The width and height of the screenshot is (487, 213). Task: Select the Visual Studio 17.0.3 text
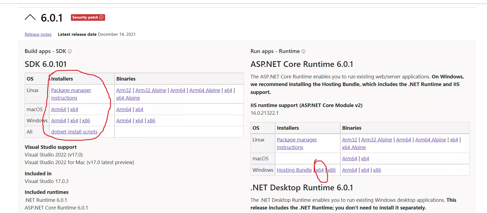(47, 181)
